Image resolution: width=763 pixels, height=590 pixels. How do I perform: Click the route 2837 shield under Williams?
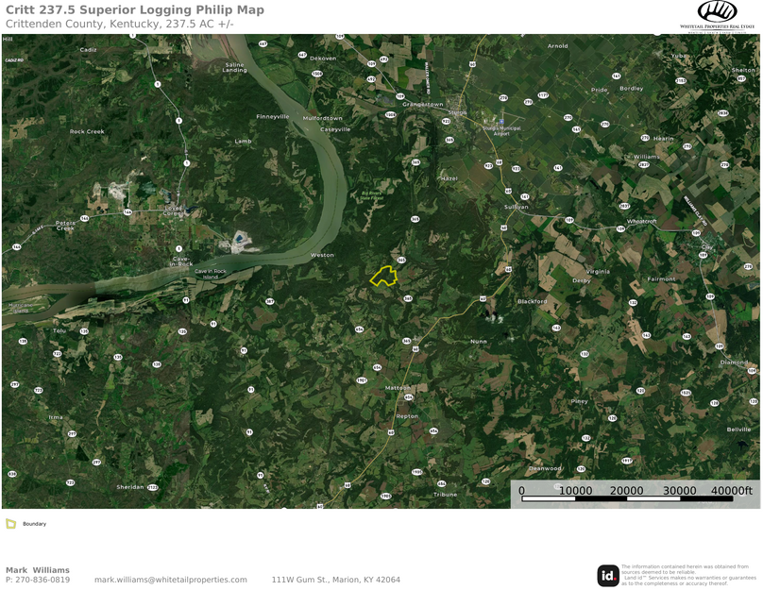click(x=644, y=165)
